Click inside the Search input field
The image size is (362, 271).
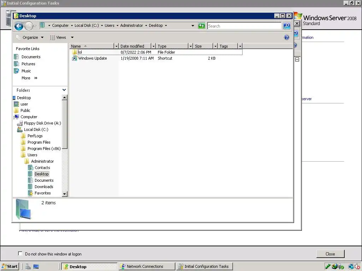(244, 26)
